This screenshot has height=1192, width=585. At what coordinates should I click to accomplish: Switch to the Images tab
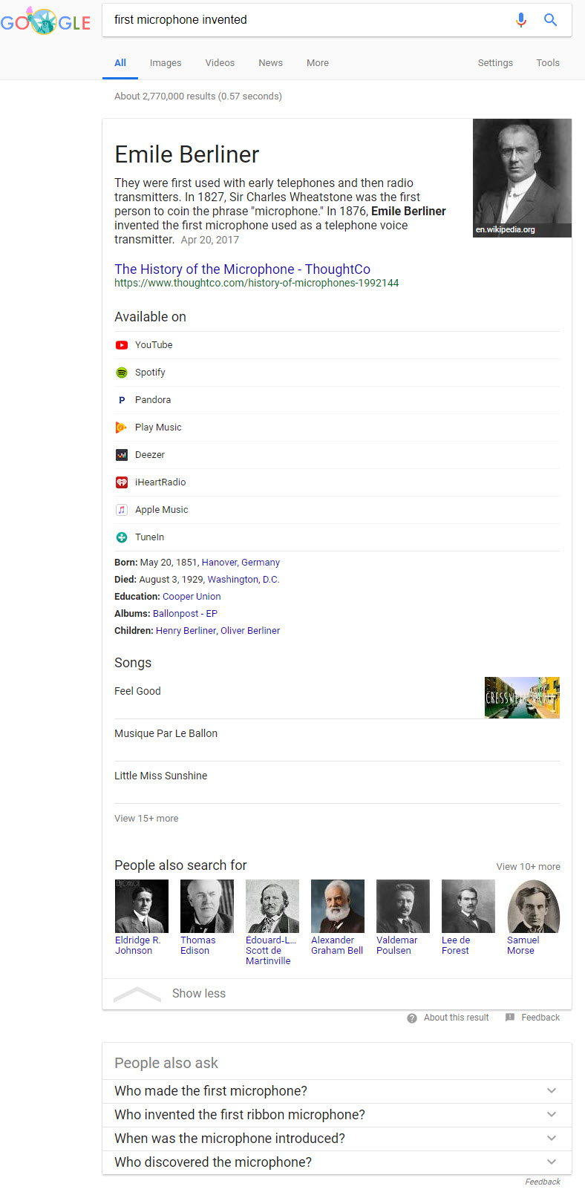(x=166, y=63)
